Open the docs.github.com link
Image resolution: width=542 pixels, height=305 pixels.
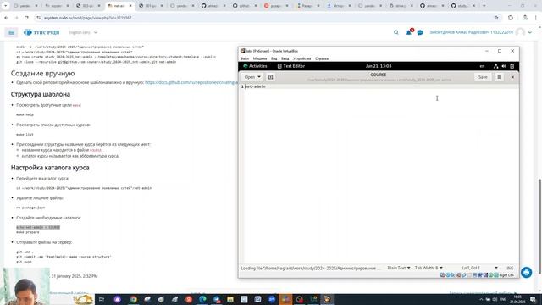pyautogui.click(x=191, y=83)
